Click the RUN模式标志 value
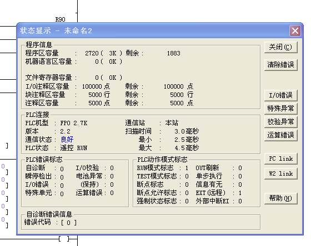 [x=187, y=168]
